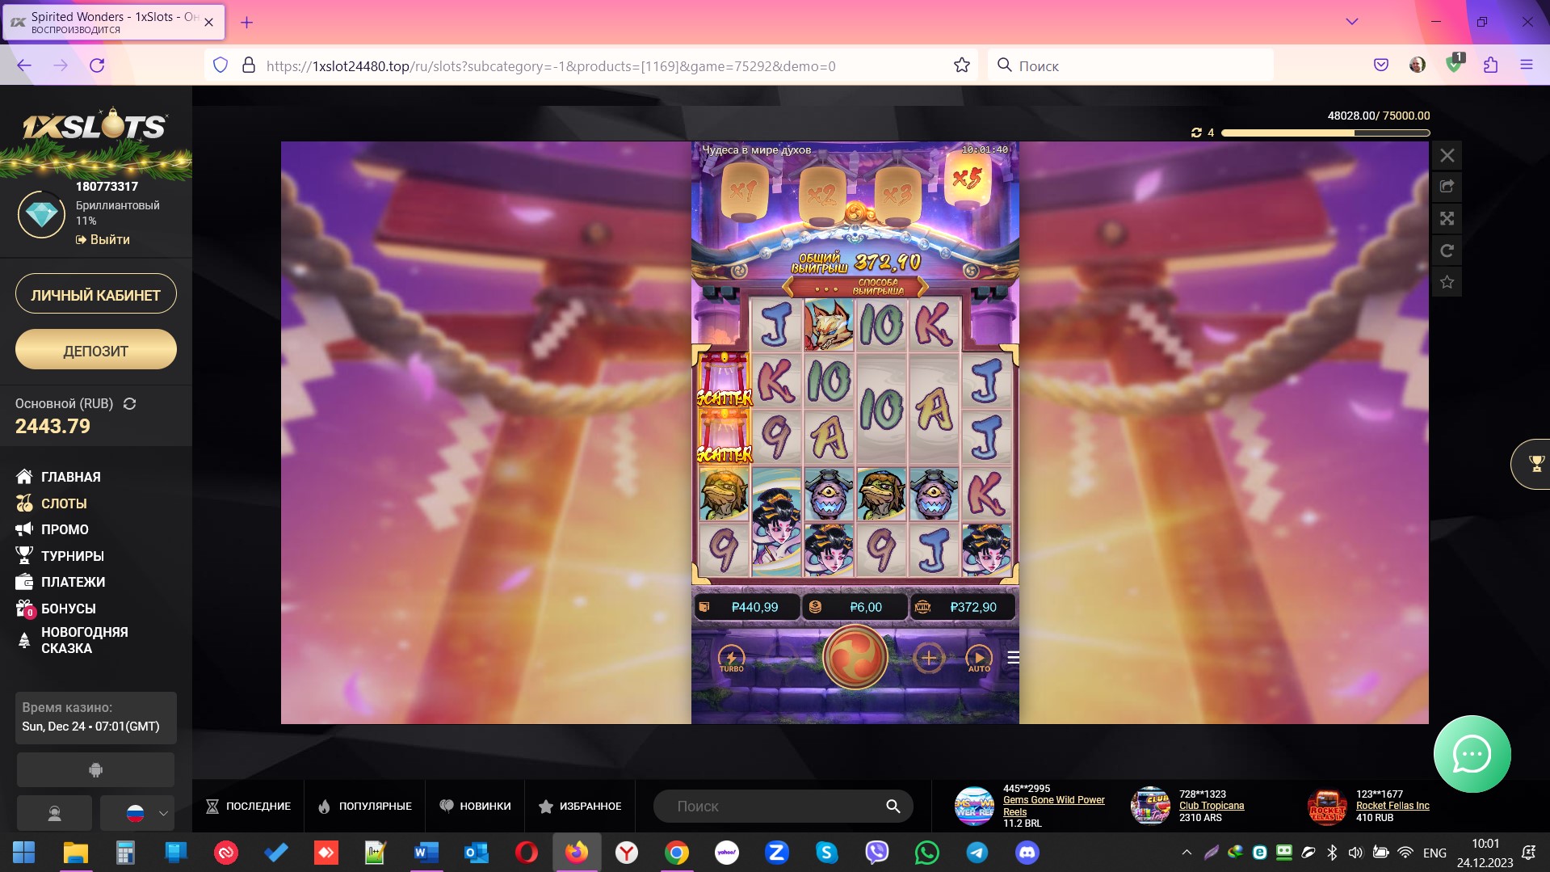Reload the browser page
This screenshot has height=872, width=1550.
pos(97,65)
